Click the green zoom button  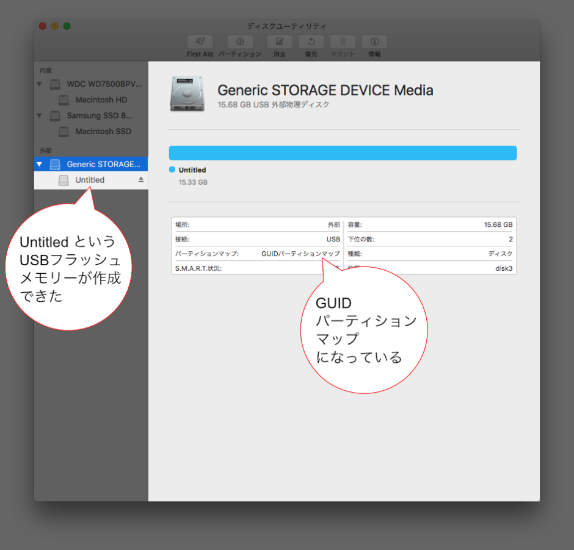click(66, 26)
